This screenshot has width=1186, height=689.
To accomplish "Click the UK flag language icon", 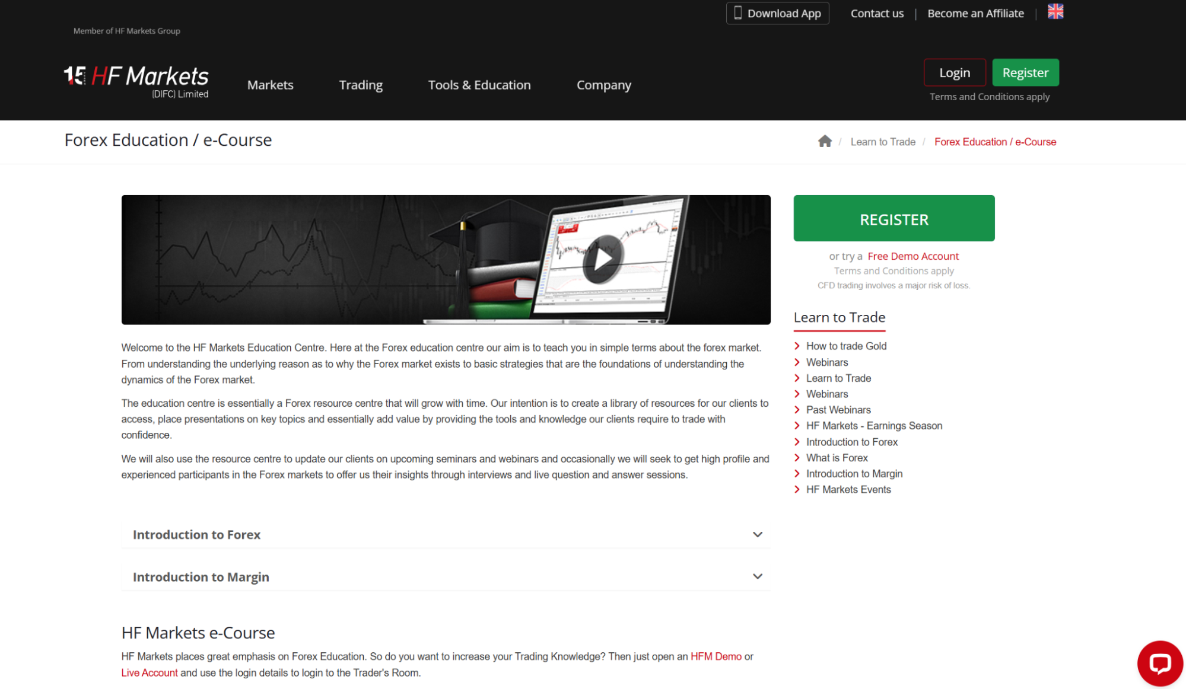I will (x=1055, y=12).
